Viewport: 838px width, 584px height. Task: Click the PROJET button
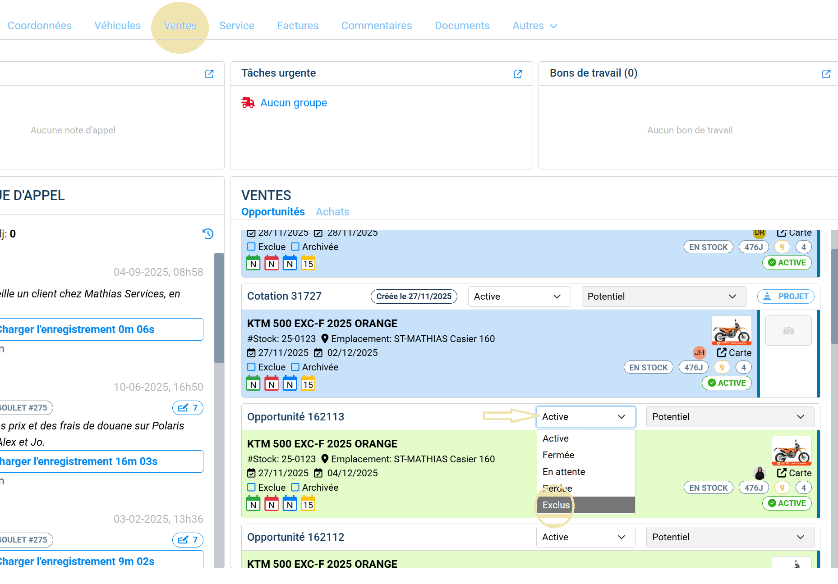(x=786, y=297)
